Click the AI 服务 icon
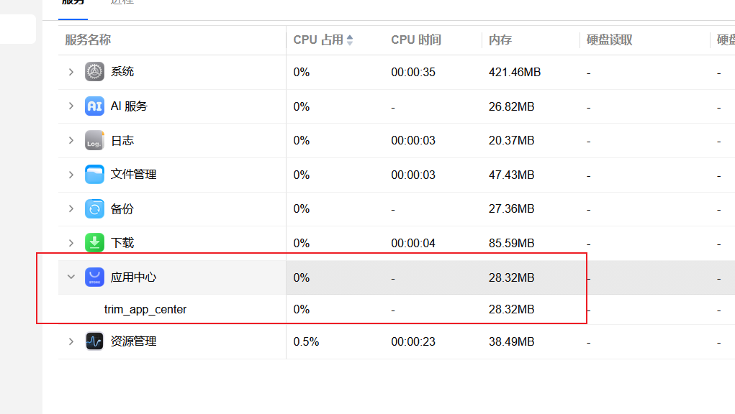 pos(94,106)
